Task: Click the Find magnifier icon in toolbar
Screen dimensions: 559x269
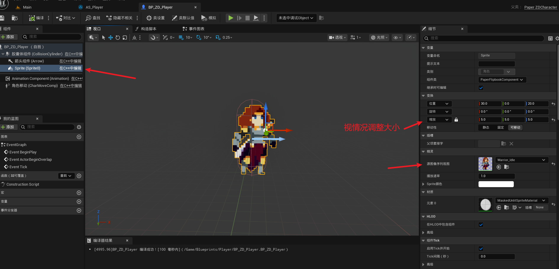Action: point(88,18)
